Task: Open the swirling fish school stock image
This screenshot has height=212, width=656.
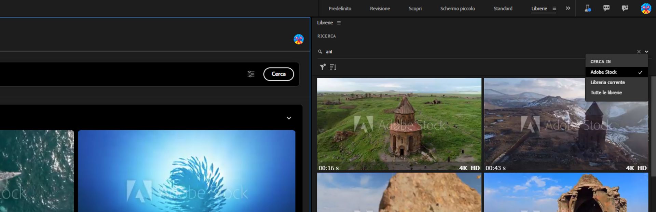Action: (187, 171)
